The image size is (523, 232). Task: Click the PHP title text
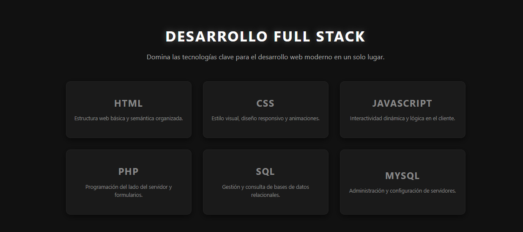tap(129, 171)
